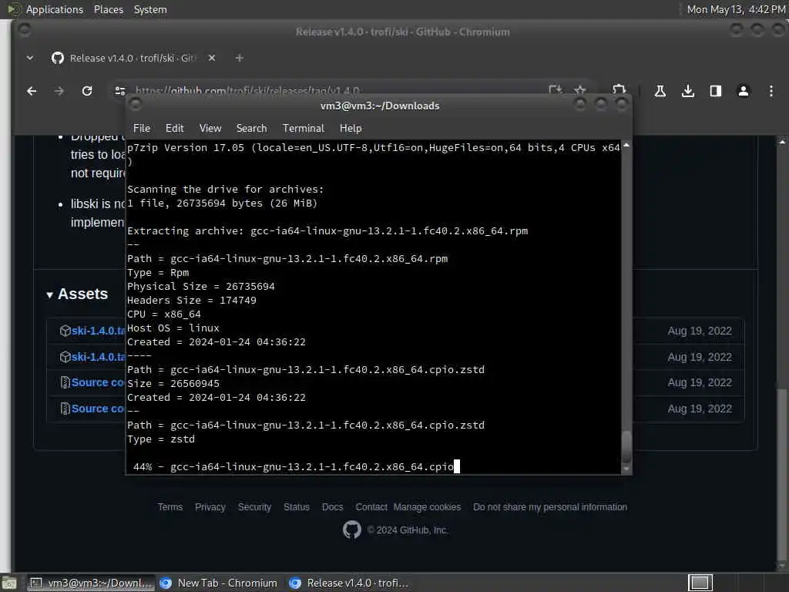Click the clock showing Mon May 13

click(x=736, y=9)
